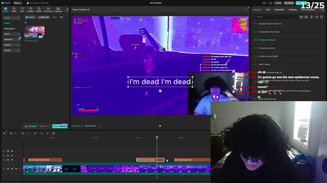The image size is (327, 183).
Task: Open the Captions tool in top toolbar
Action: point(58,10)
